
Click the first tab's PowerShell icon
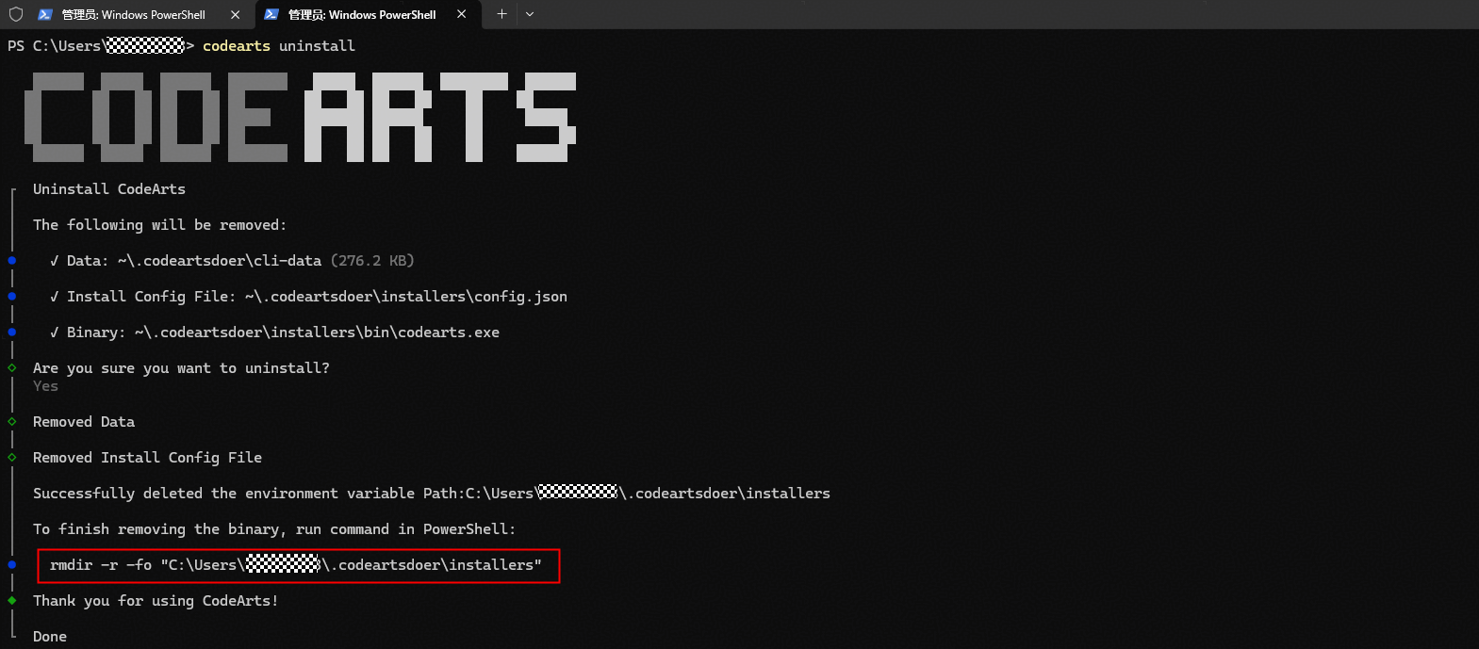tap(44, 14)
